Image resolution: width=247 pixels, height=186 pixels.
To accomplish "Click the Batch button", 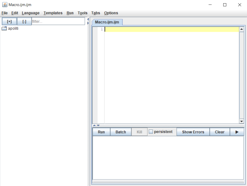I will [121, 132].
